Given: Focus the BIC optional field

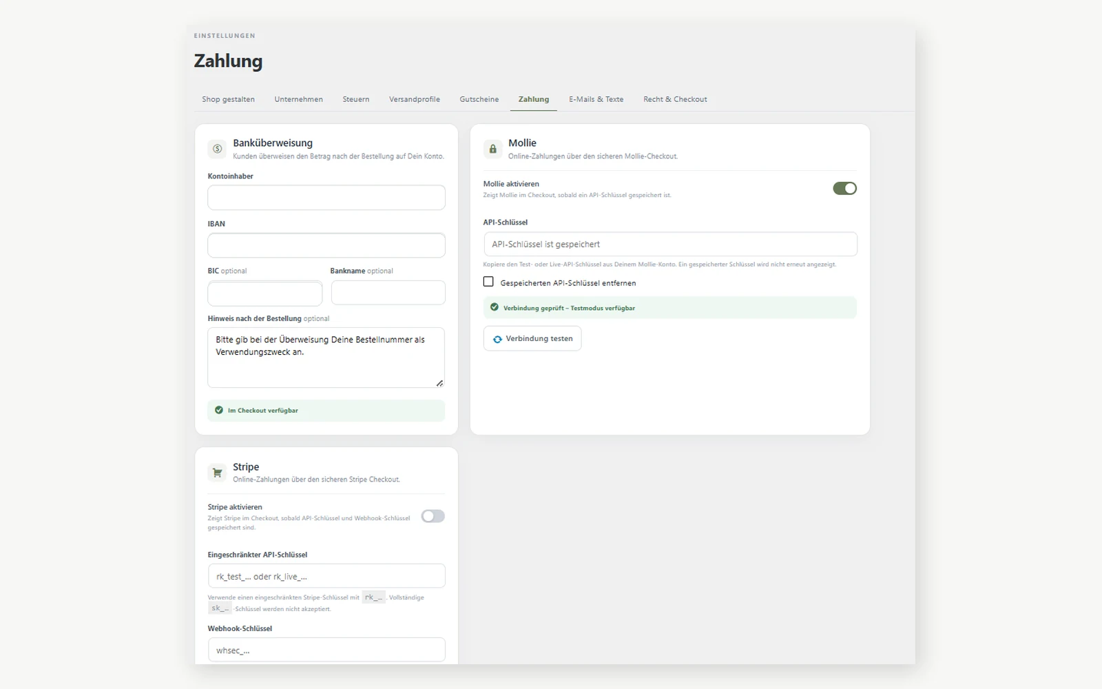Looking at the screenshot, I should [265, 293].
